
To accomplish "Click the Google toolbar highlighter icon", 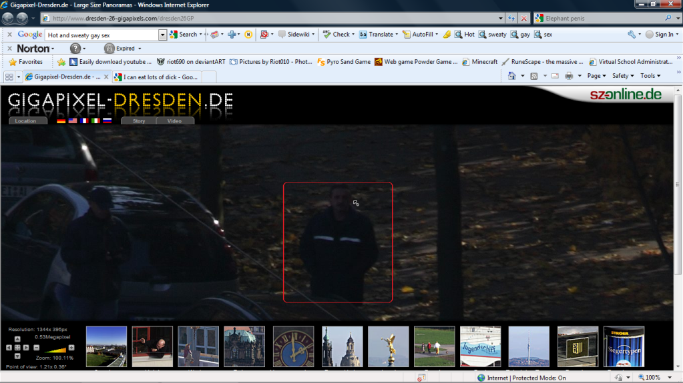I will pyautogui.click(x=447, y=35).
